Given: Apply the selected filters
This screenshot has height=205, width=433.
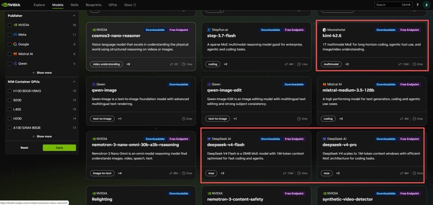Looking at the screenshot, I should [59, 148].
